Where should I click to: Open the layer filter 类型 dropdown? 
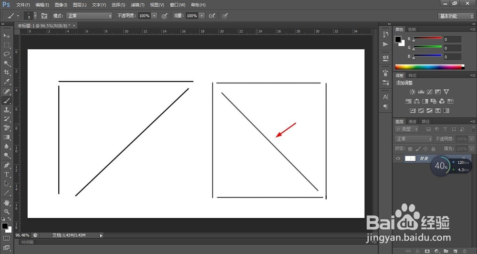pos(406,129)
